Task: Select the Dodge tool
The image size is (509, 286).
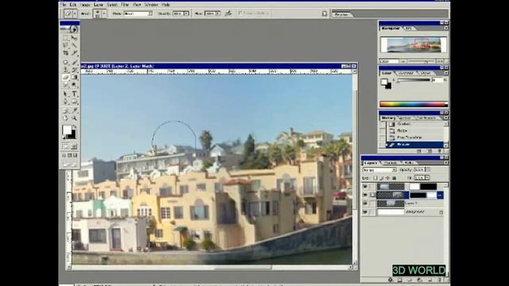Action: click(x=74, y=85)
